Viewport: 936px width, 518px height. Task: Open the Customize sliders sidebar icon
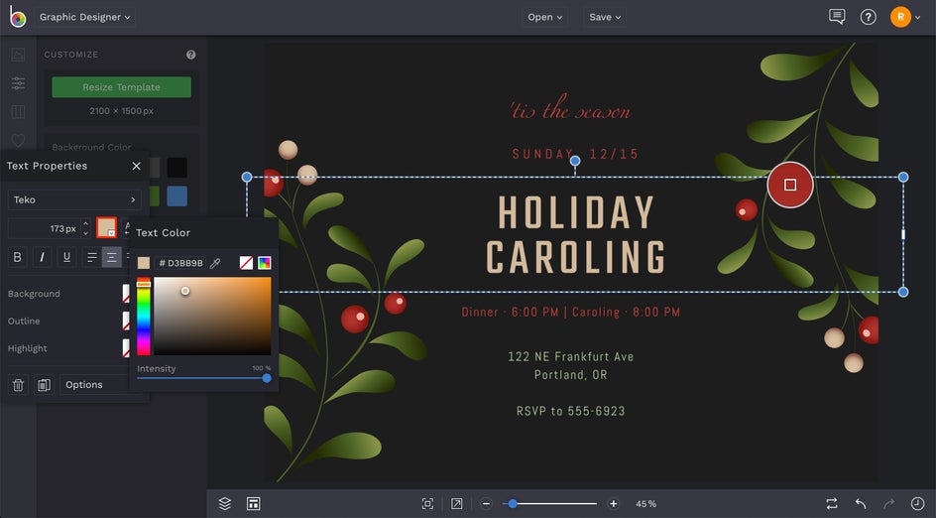[18, 83]
